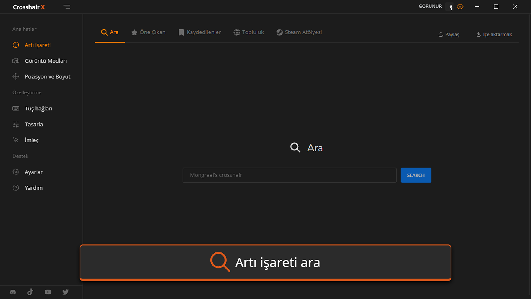The width and height of the screenshot is (531, 299).
Task: Open the YouTube link icon
Action: [x=48, y=292]
